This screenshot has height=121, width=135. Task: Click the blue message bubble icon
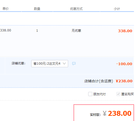(x=74, y=64)
